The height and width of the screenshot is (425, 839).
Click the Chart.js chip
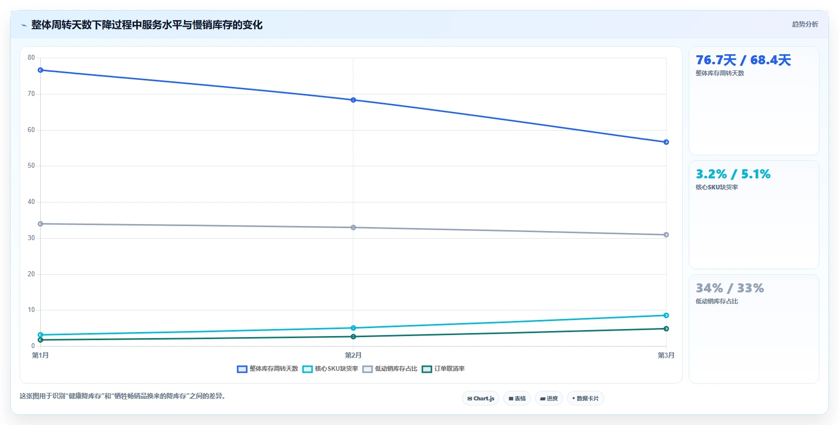(x=481, y=398)
